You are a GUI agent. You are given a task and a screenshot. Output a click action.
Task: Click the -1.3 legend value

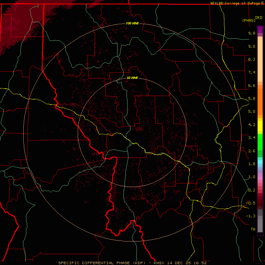pos(251,216)
